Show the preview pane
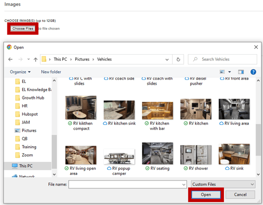This screenshot has height=205, width=263. 241,72
